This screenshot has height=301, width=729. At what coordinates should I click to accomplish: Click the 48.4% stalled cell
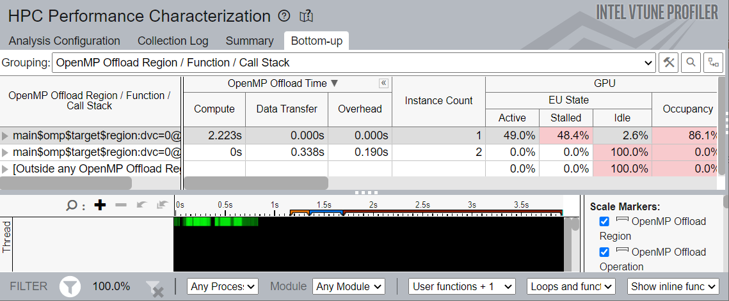click(566, 135)
